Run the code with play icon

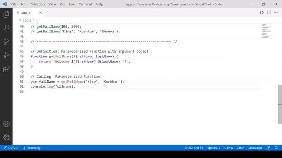tap(262, 12)
